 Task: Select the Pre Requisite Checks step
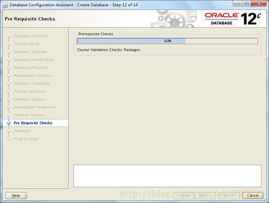click(33, 123)
